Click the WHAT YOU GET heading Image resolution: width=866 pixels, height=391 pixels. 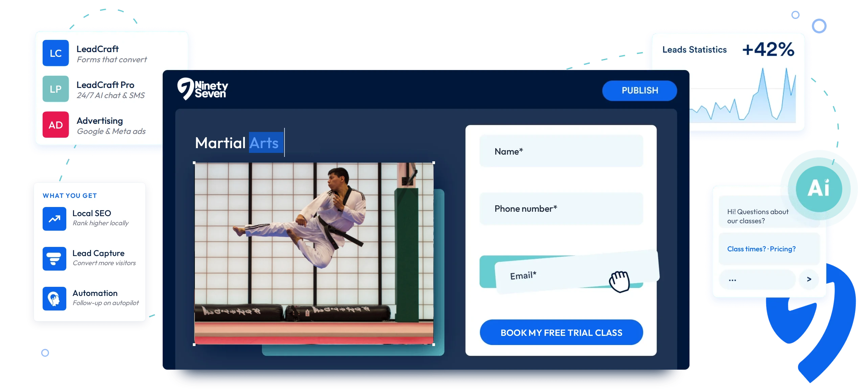[x=70, y=196]
